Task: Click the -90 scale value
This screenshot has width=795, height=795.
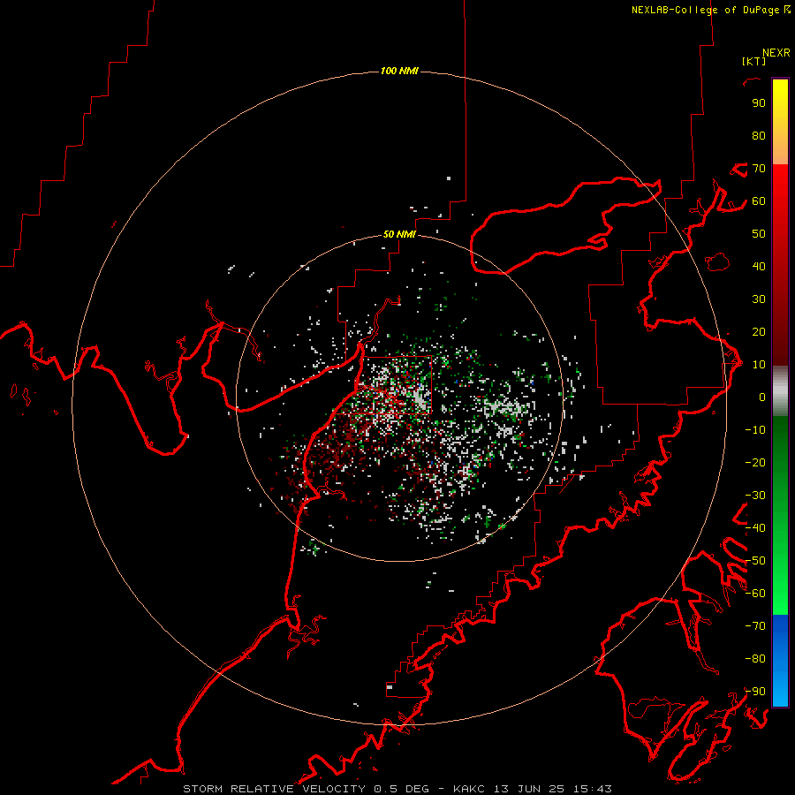Action: pyautogui.click(x=755, y=692)
